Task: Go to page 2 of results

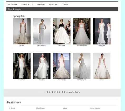Action: (47, 92)
